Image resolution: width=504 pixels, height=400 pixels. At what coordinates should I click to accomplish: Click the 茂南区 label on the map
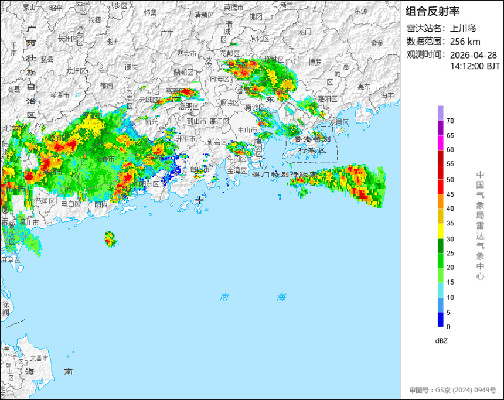45,201
